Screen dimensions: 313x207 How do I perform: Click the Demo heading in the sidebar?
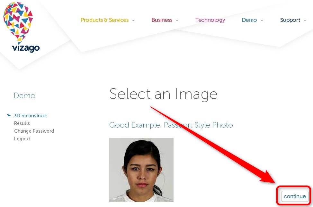[24, 95]
